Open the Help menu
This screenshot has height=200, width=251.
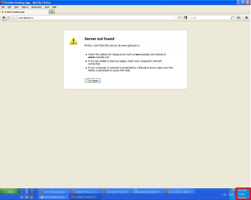[x=54, y=7]
